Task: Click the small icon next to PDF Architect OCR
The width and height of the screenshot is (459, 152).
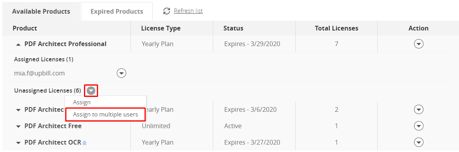Action: (x=85, y=143)
